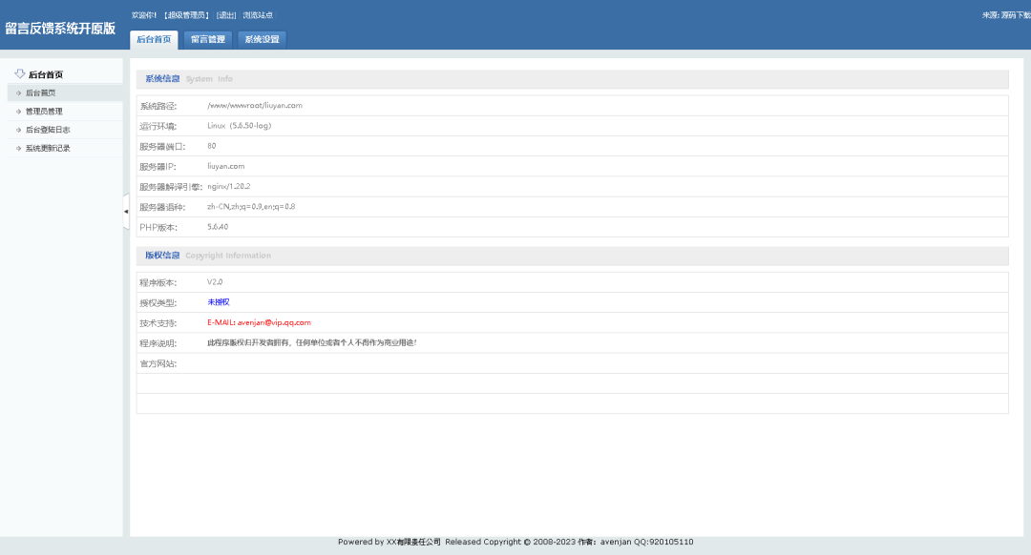Click the 系统信息 section heading

click(162, 79)
